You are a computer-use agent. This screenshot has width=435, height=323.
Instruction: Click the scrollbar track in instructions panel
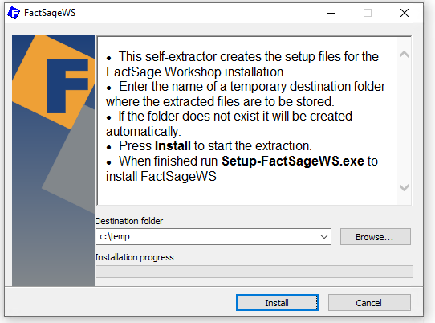click(x=404, y=121)
